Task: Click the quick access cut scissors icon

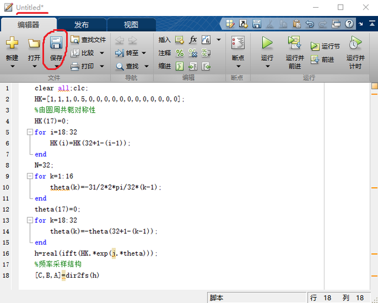Action: (270, 24)
